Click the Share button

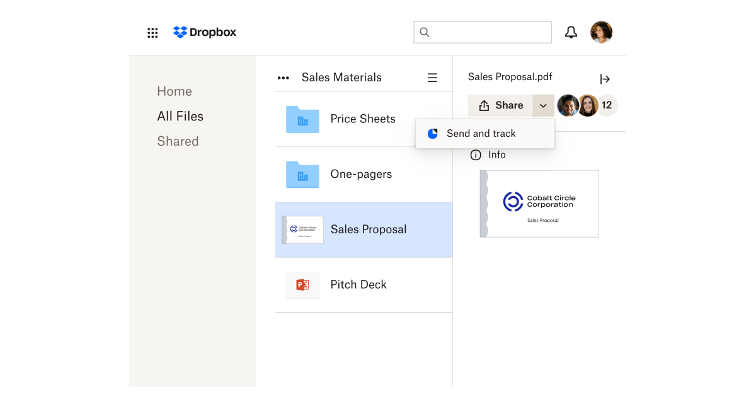click(500, 105)
